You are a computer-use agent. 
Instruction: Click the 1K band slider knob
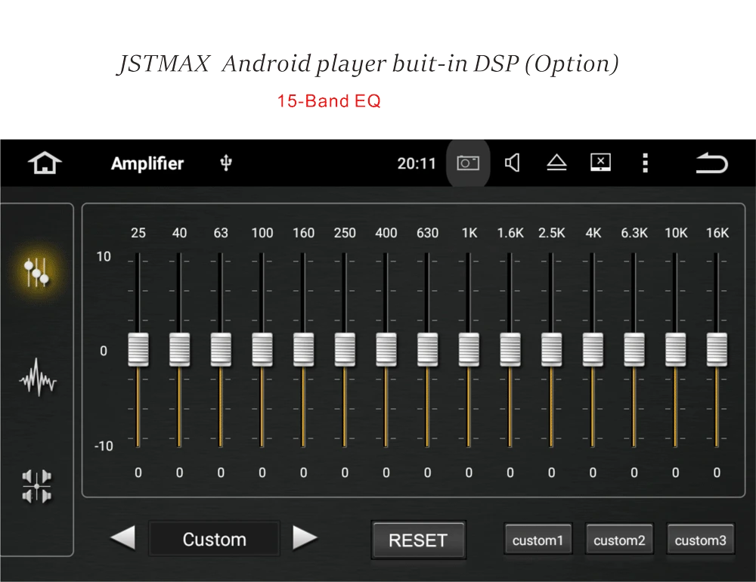coord(469,350)
